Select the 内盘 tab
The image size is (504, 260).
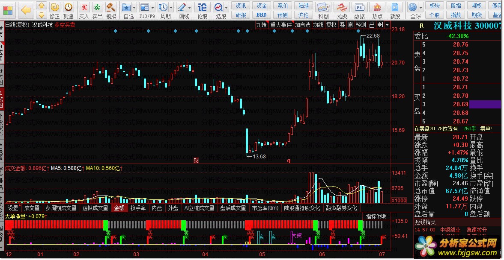pyautogui.click(x=157, y=208)
